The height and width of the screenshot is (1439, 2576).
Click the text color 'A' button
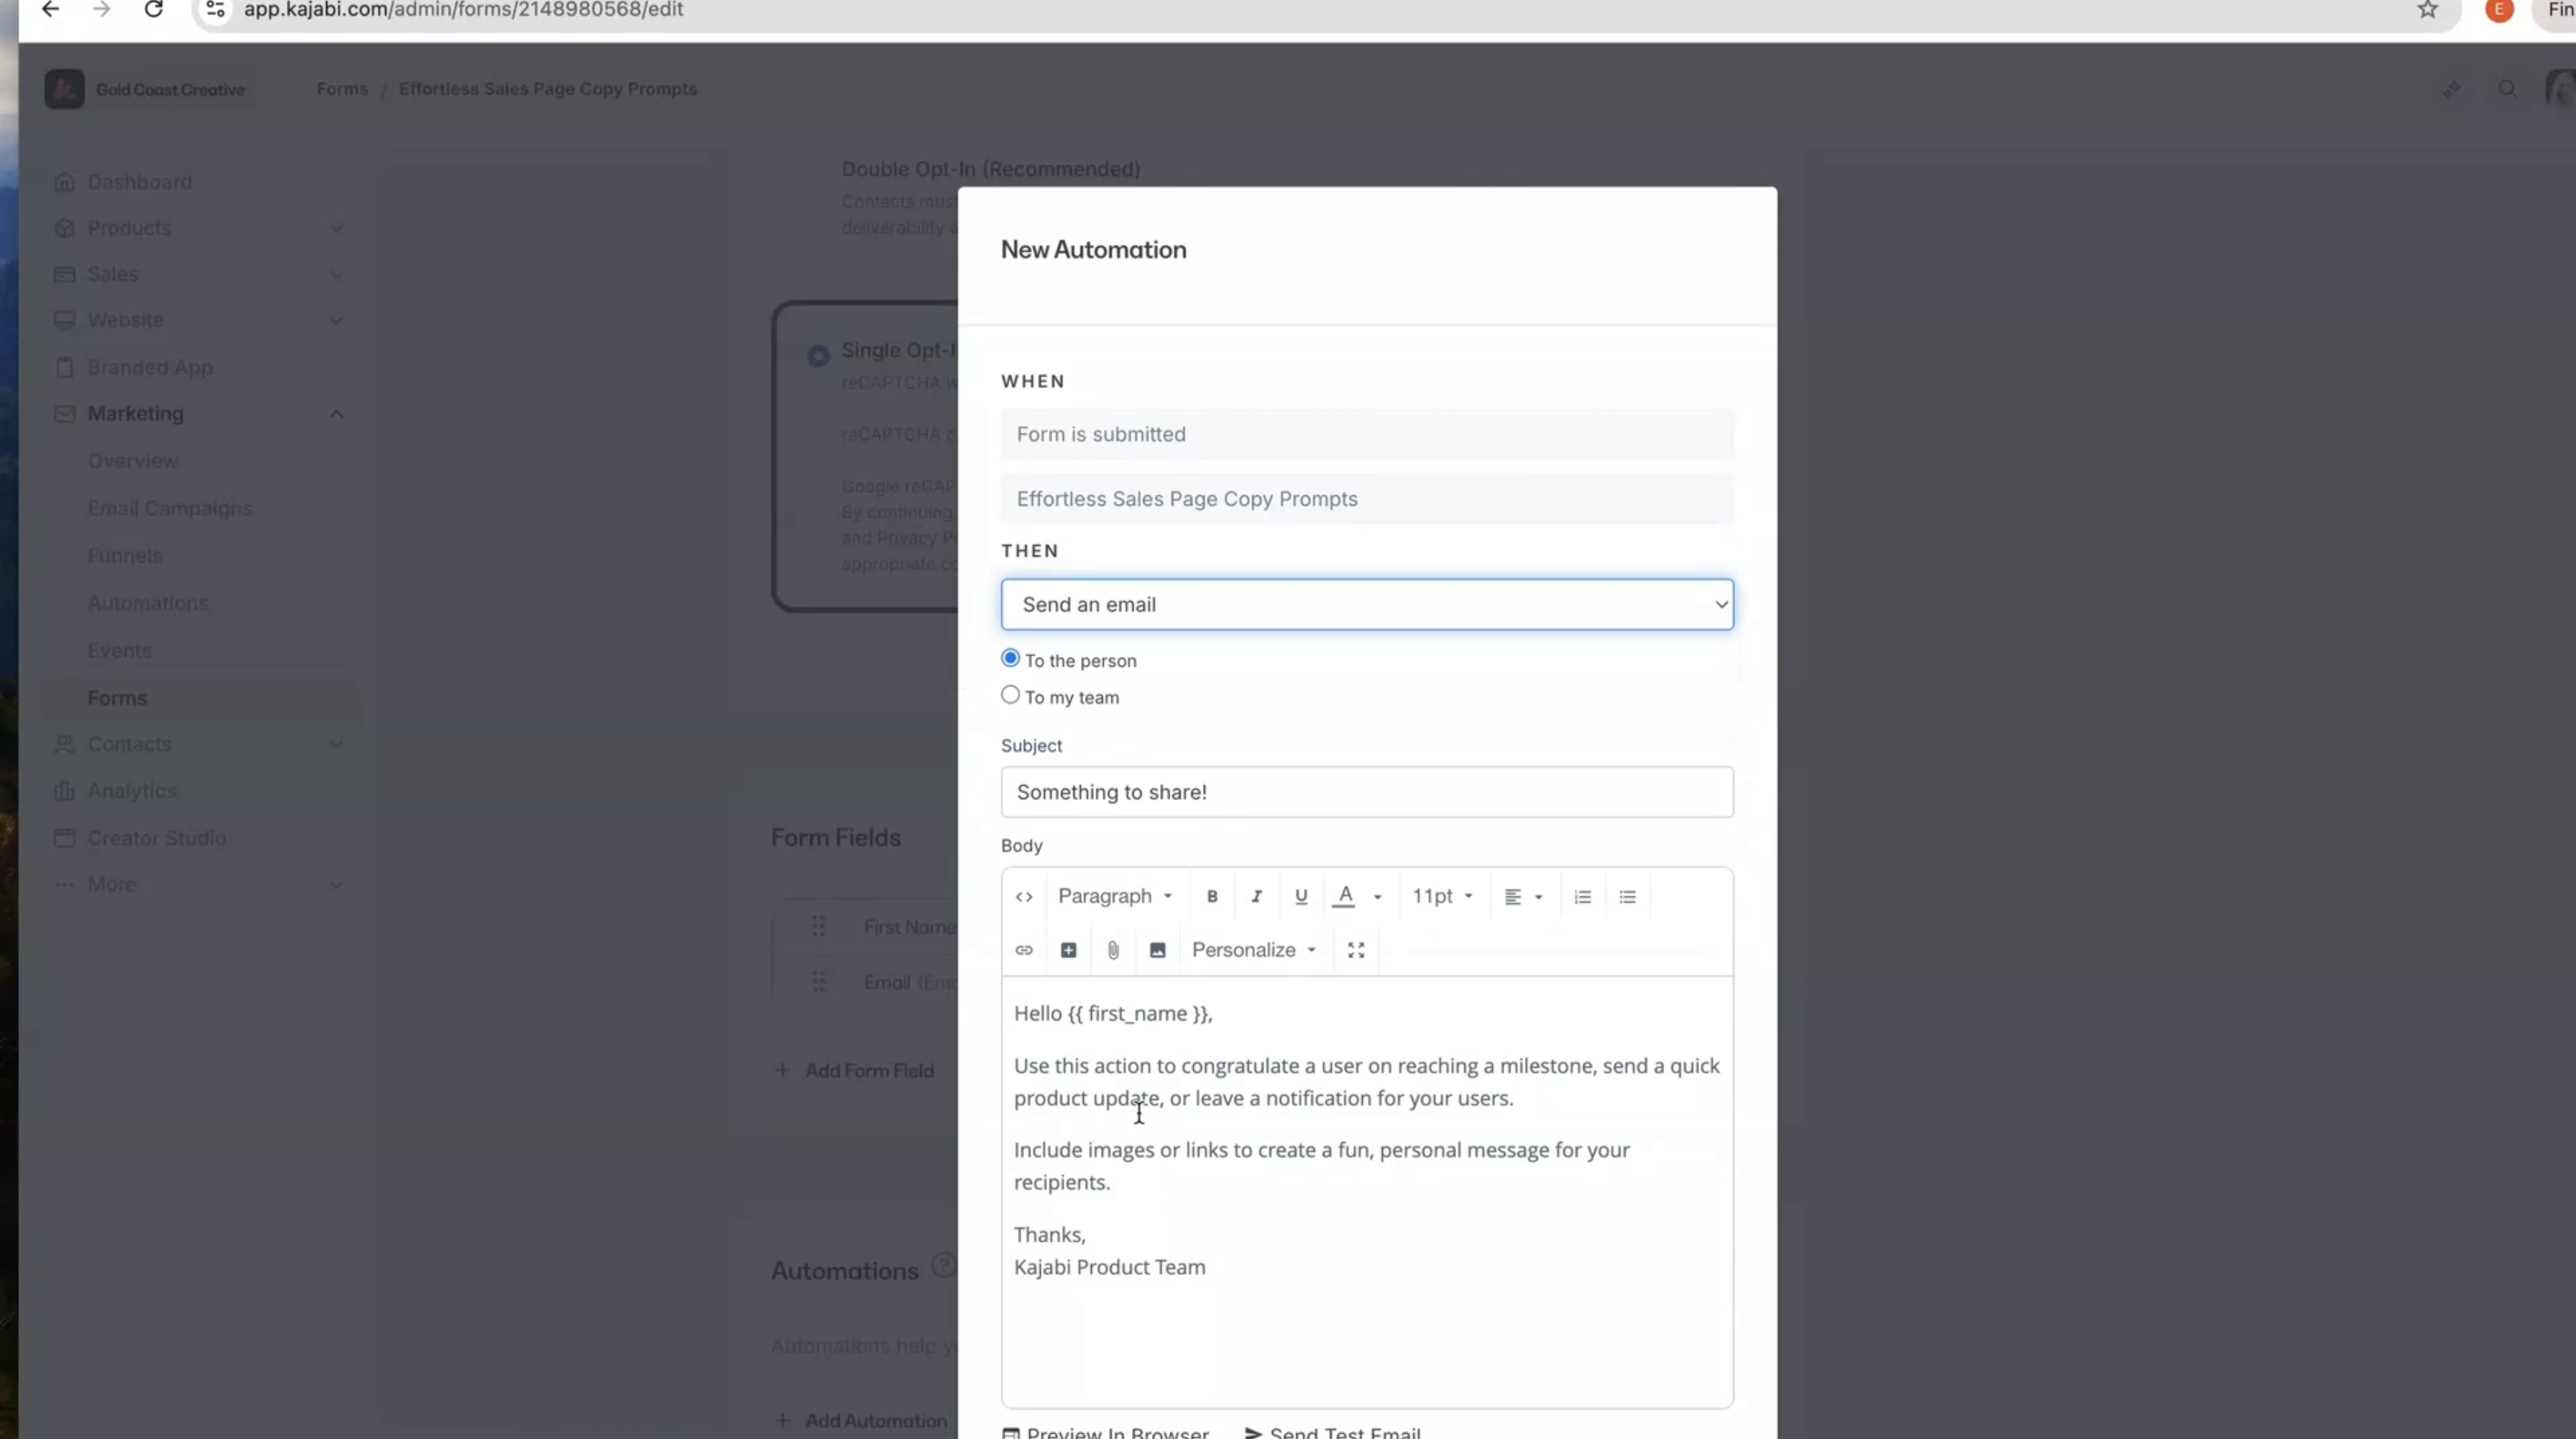1345,896
